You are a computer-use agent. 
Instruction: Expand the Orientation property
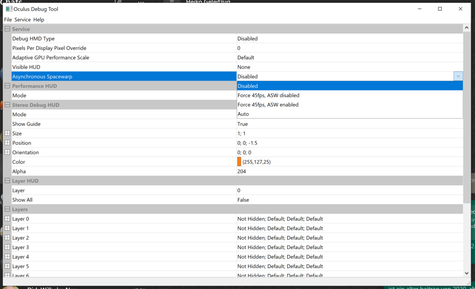click(x=7, y=153)
